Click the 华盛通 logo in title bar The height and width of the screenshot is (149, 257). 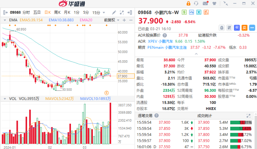[72, 4]
